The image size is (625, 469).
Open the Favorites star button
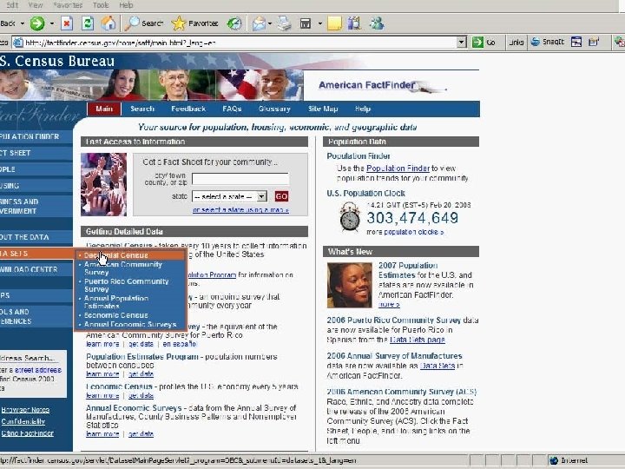(195, 23)
